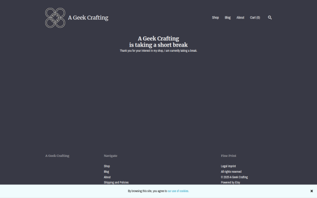Click '© 2025 A Geek Crafting' text
The image size is (317, 198).
(x=234, y=177)
